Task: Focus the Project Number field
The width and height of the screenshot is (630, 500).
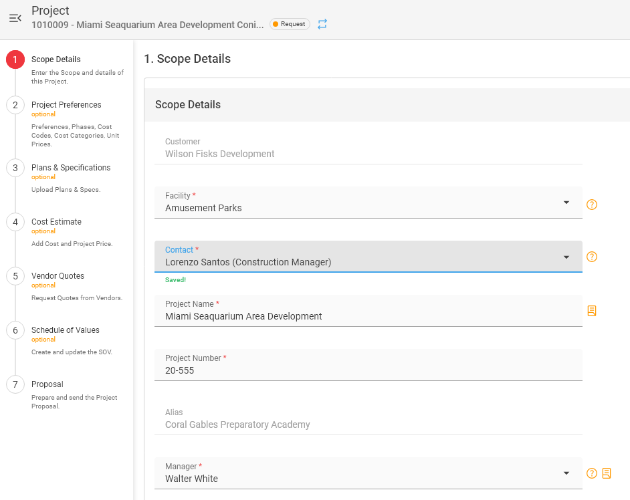Action: click(368, 370)
